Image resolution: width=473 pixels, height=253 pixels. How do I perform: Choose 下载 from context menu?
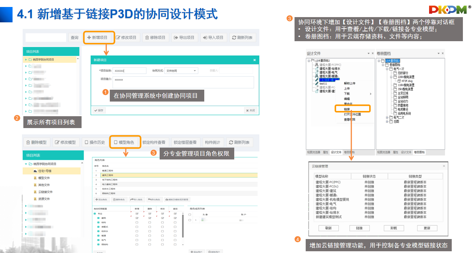(x=347, y=94)
